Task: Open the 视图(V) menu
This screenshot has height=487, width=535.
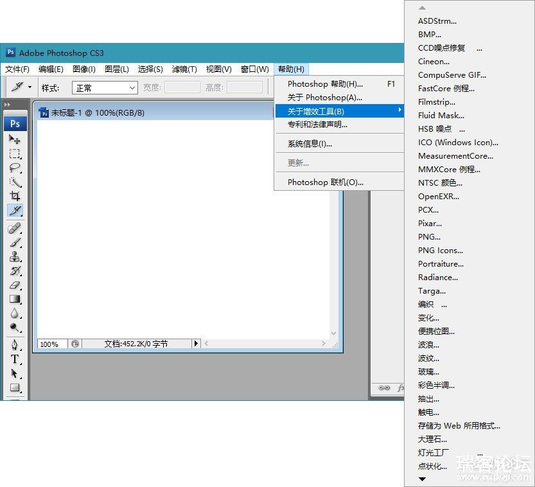Action: point(219,69)
